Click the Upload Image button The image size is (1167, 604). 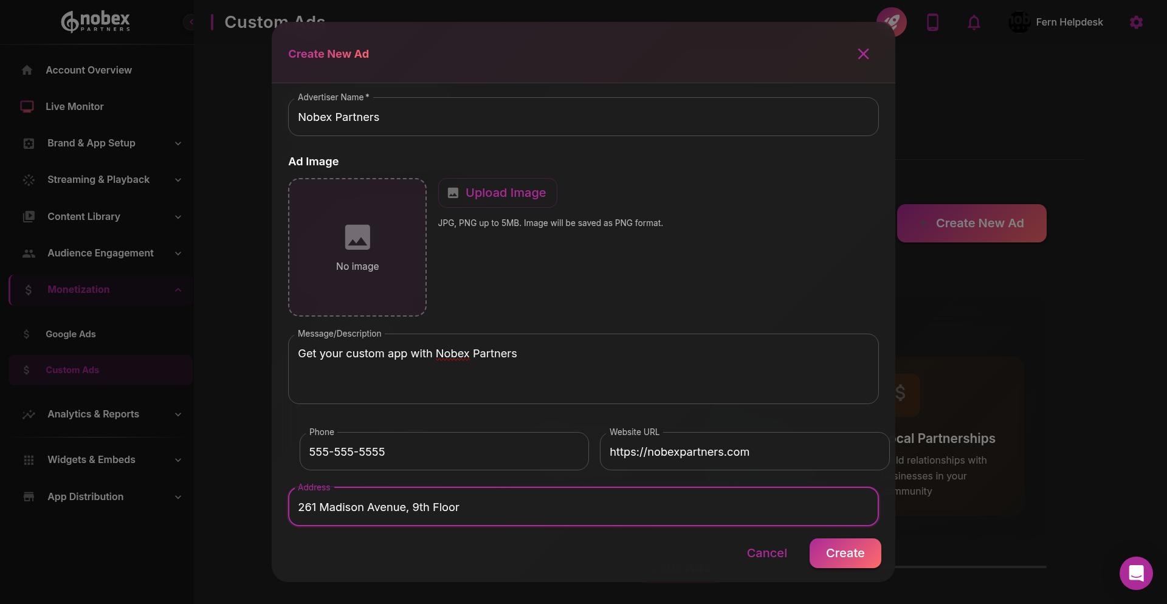(x=497, y=193)
